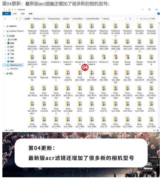Open the Sony DSC-RX0 folder
This screenshot has width=160, height=178.
104,75
